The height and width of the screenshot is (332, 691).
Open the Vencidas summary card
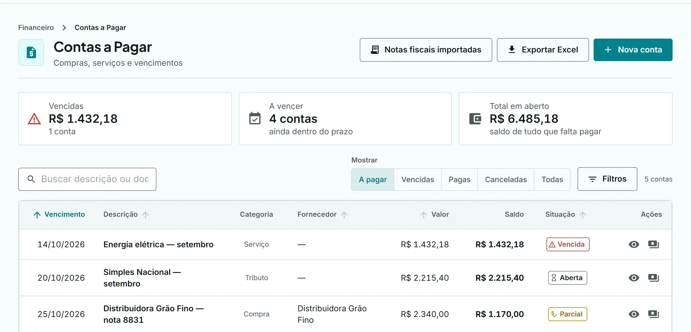coord(125,119)
